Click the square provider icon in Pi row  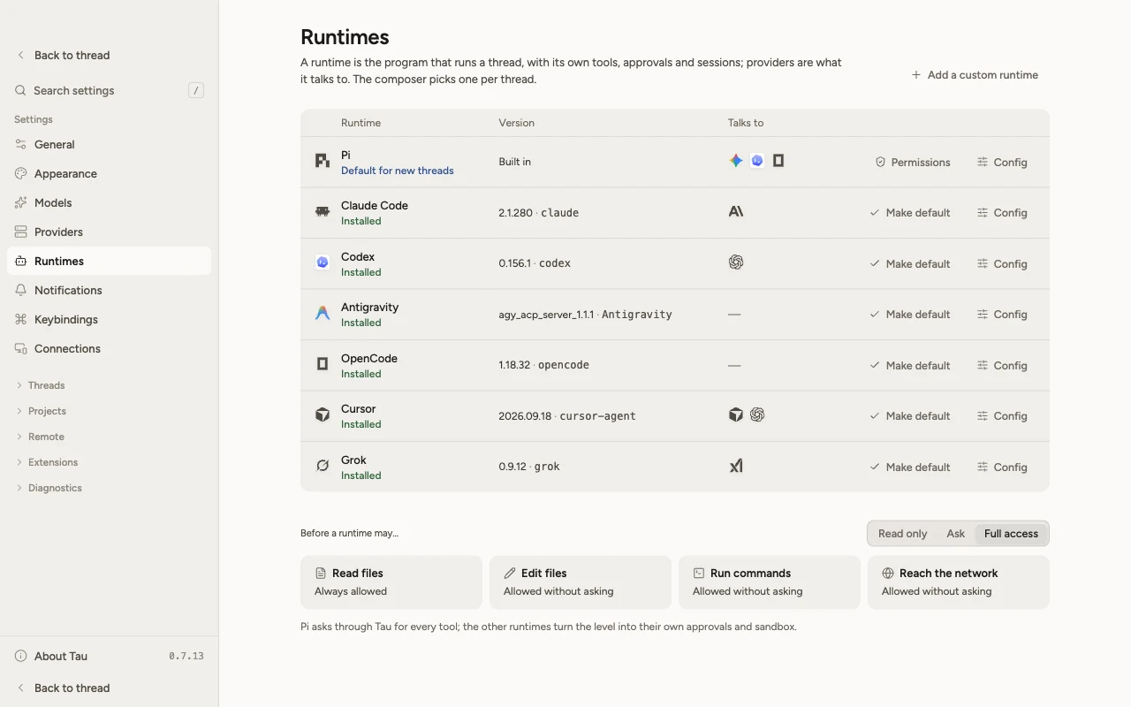778,161
